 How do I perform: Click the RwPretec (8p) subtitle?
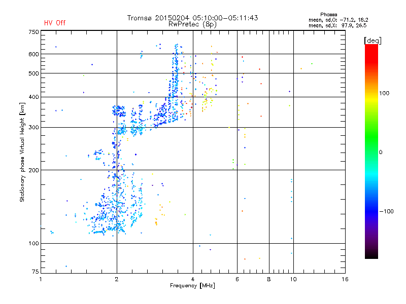click(x=192, y=24)
